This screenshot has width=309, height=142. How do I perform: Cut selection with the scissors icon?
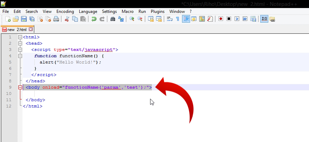click(67, 19)
